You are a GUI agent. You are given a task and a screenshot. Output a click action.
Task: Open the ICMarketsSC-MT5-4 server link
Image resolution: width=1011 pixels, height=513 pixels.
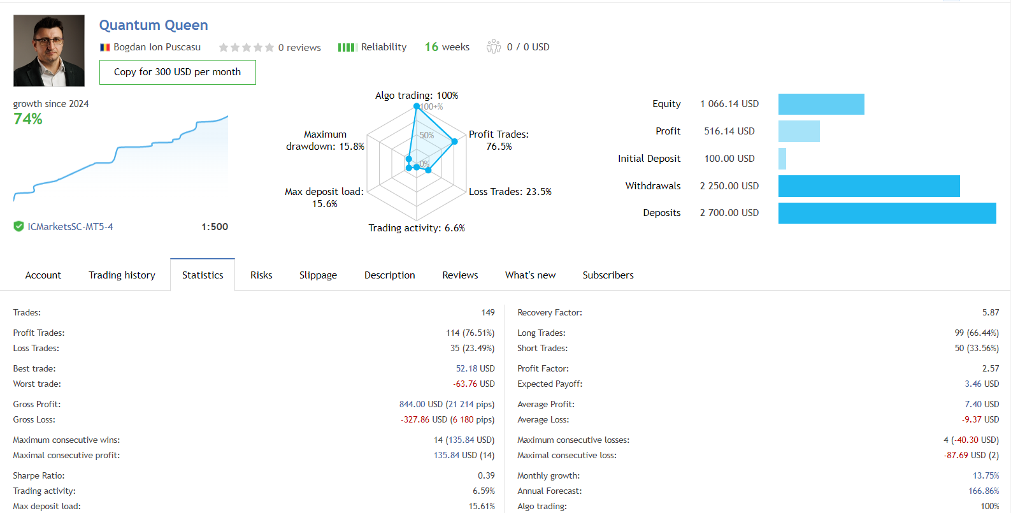tap(70, 227)
